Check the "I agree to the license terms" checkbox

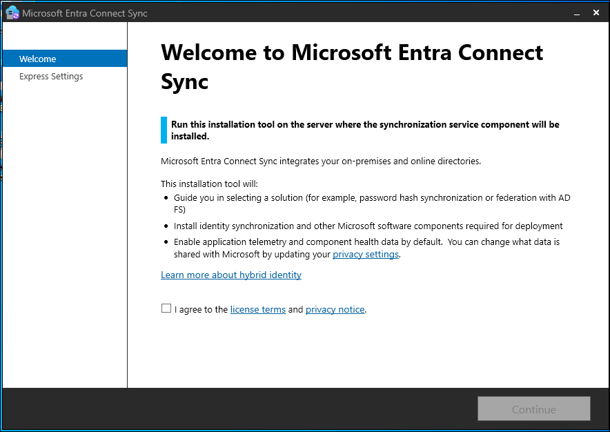pos(166,308)
